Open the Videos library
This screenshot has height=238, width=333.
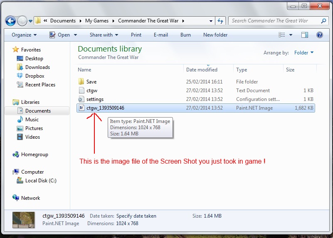click(32, 137)
